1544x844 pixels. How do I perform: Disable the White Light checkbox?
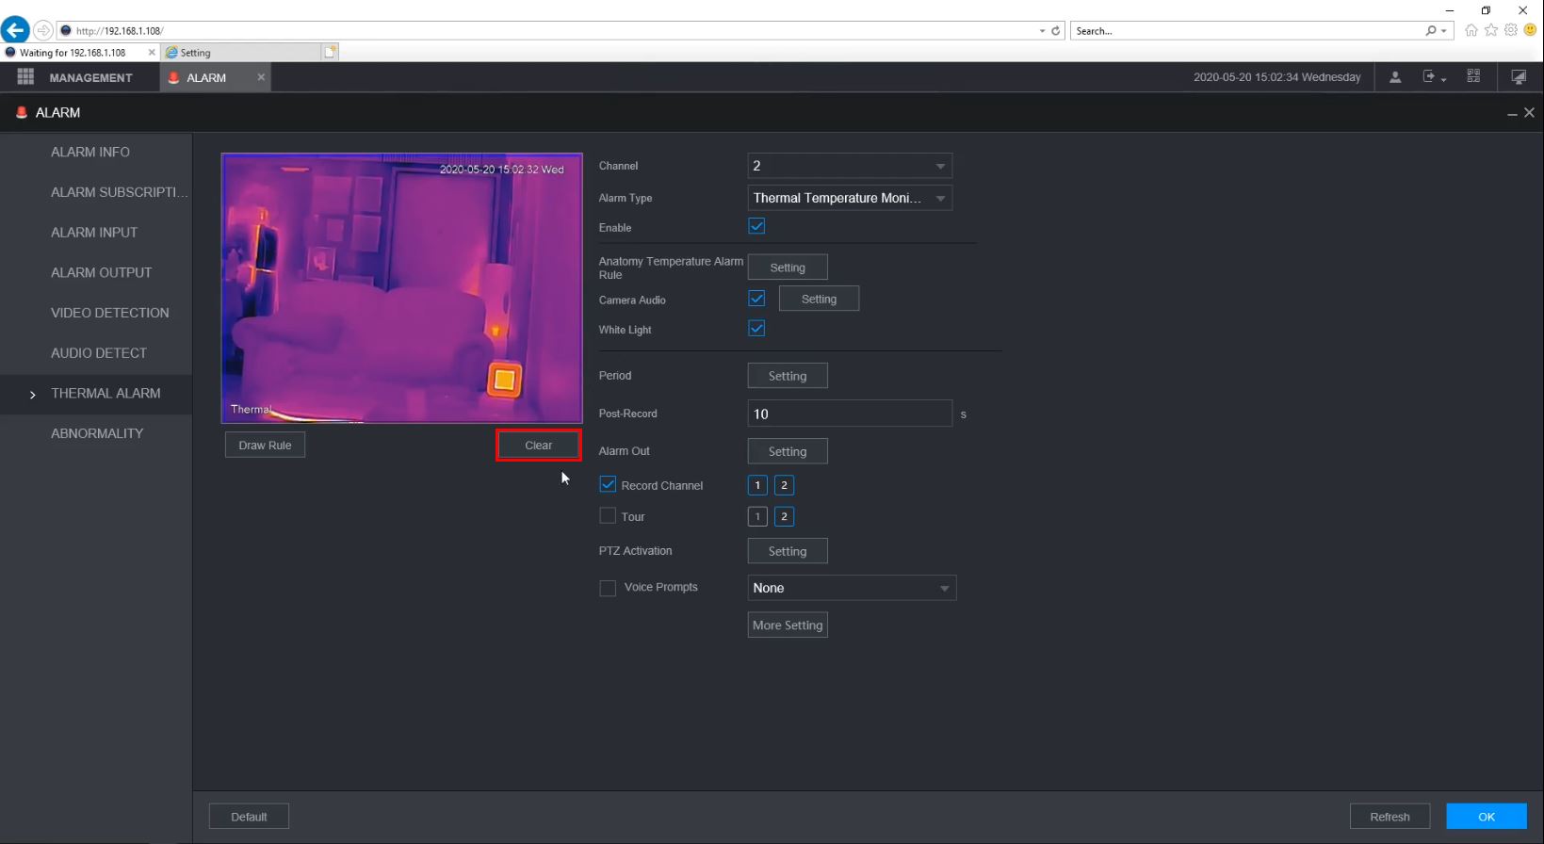[756, 329]
